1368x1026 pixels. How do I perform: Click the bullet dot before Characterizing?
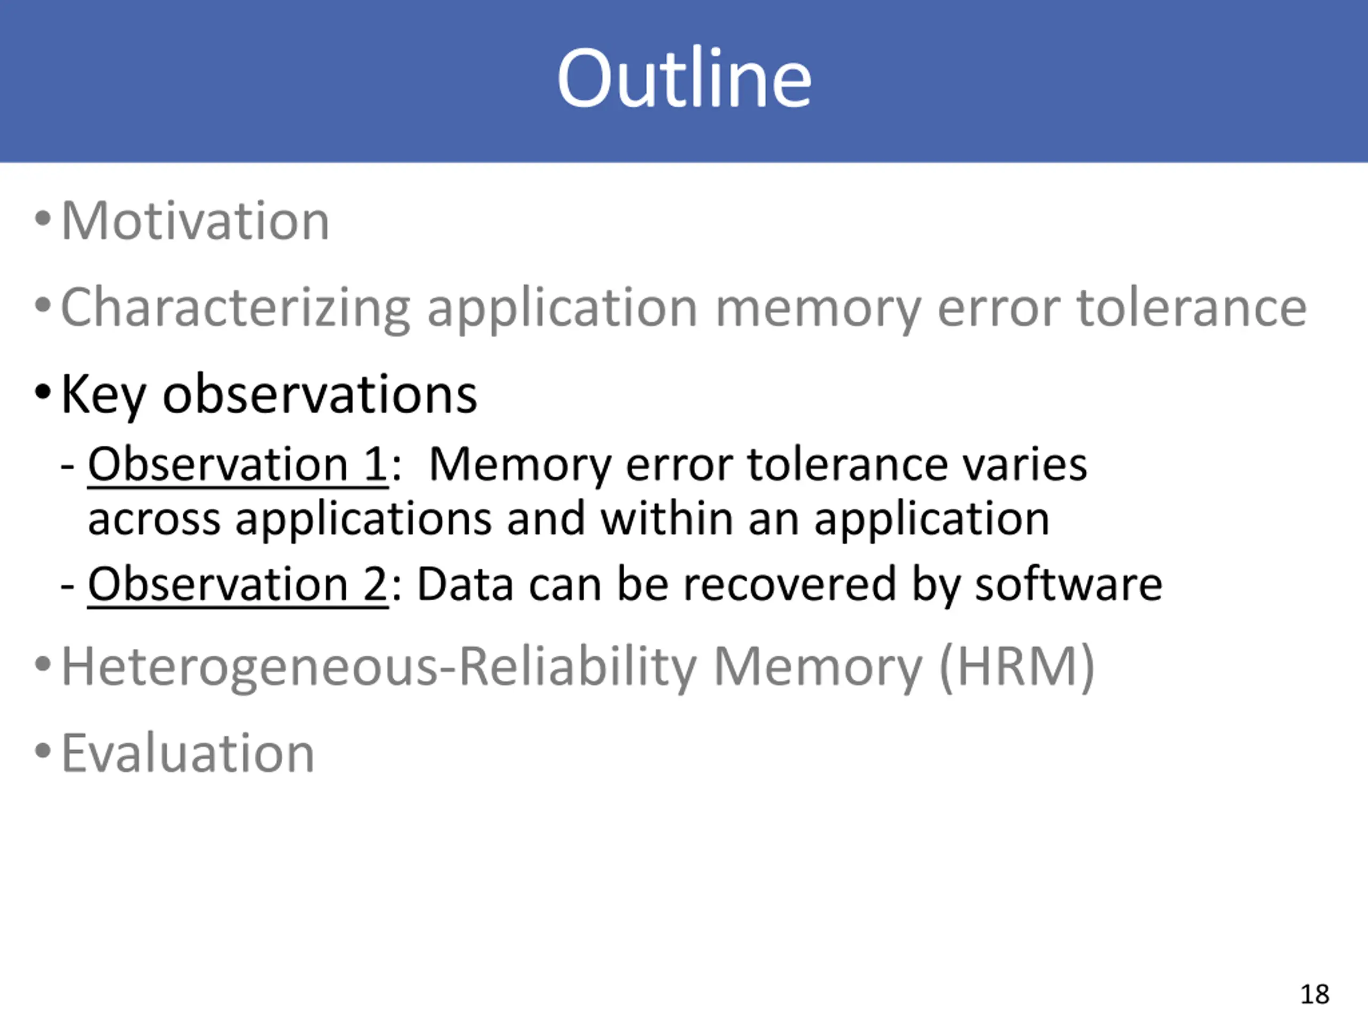43,305
